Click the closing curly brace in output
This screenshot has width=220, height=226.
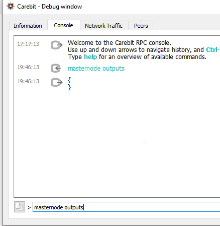[69, 87]
